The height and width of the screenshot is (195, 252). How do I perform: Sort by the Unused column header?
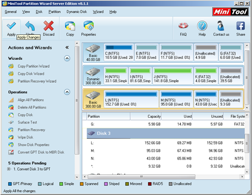[x=208, y=116]
